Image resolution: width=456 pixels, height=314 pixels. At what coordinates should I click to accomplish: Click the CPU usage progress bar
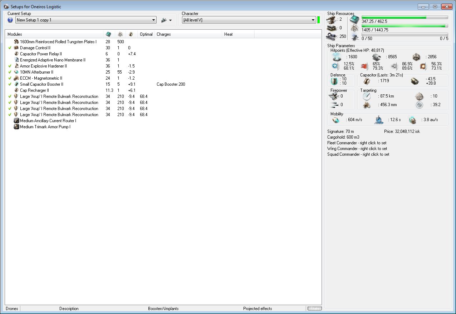pyautogui.click(x=405, y=17)
